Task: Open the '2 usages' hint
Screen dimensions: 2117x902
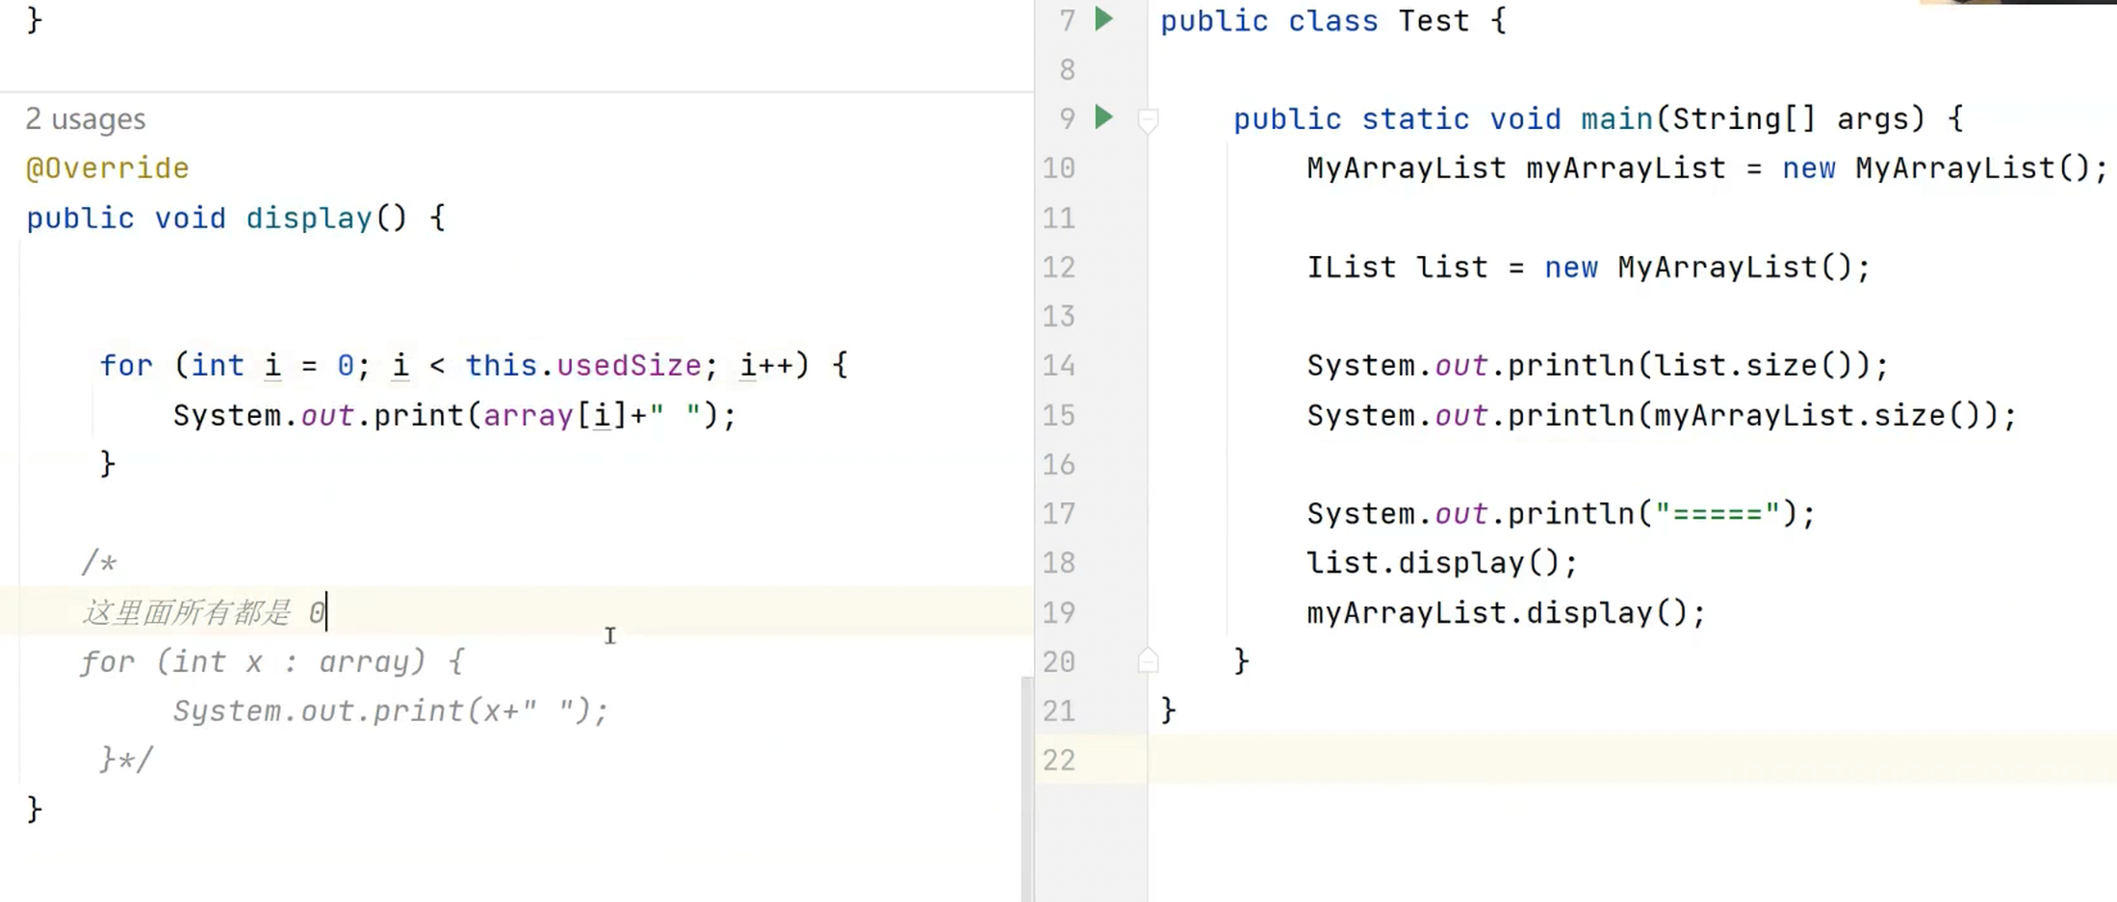Action: coord(86,118)
